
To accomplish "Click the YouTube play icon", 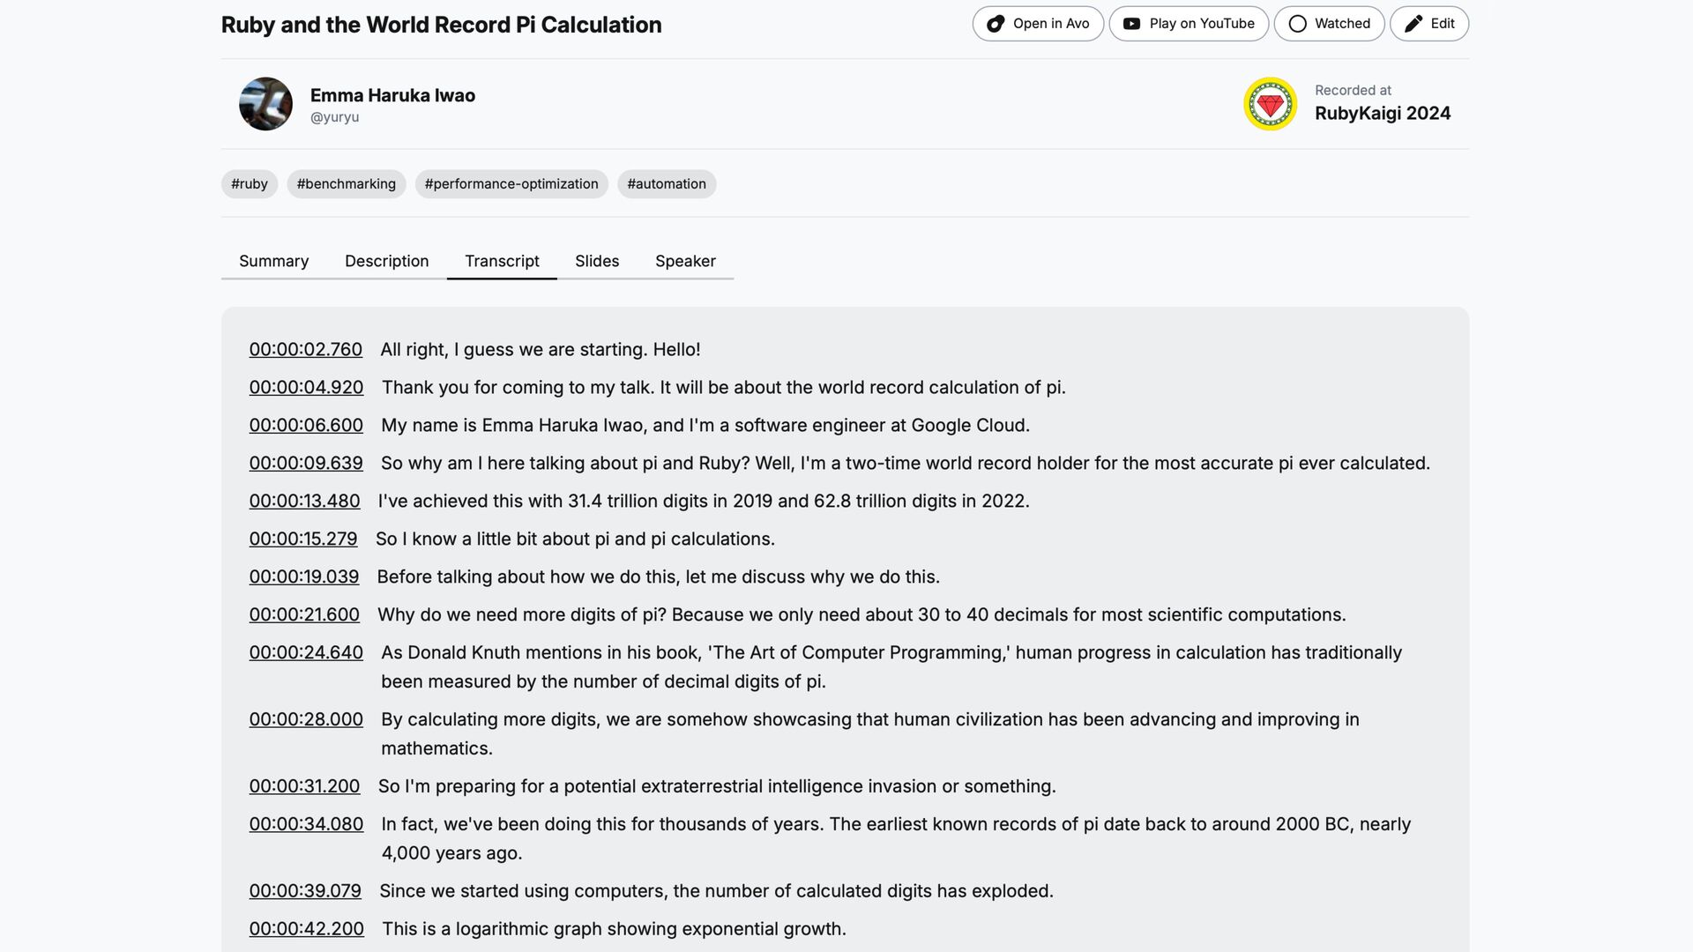I will pyautogui.click(x=1131, y=24).
